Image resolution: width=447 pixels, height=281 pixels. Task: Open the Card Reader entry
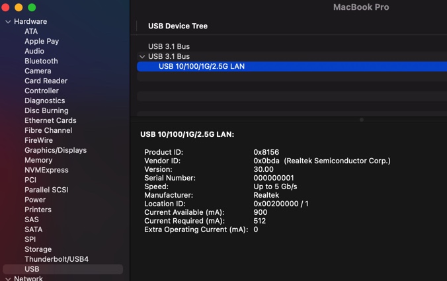pos(46,81)
